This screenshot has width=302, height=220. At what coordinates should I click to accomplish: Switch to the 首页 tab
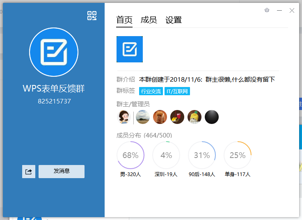pos(124,20)
